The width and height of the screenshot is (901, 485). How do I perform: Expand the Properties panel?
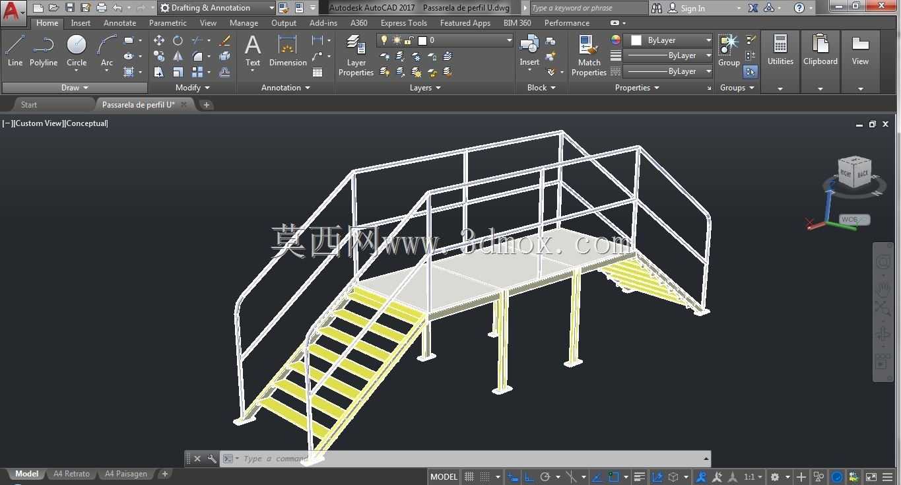tap(637, 87)
